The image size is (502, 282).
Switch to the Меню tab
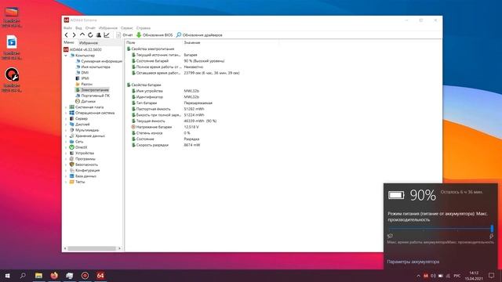point(69,42)
